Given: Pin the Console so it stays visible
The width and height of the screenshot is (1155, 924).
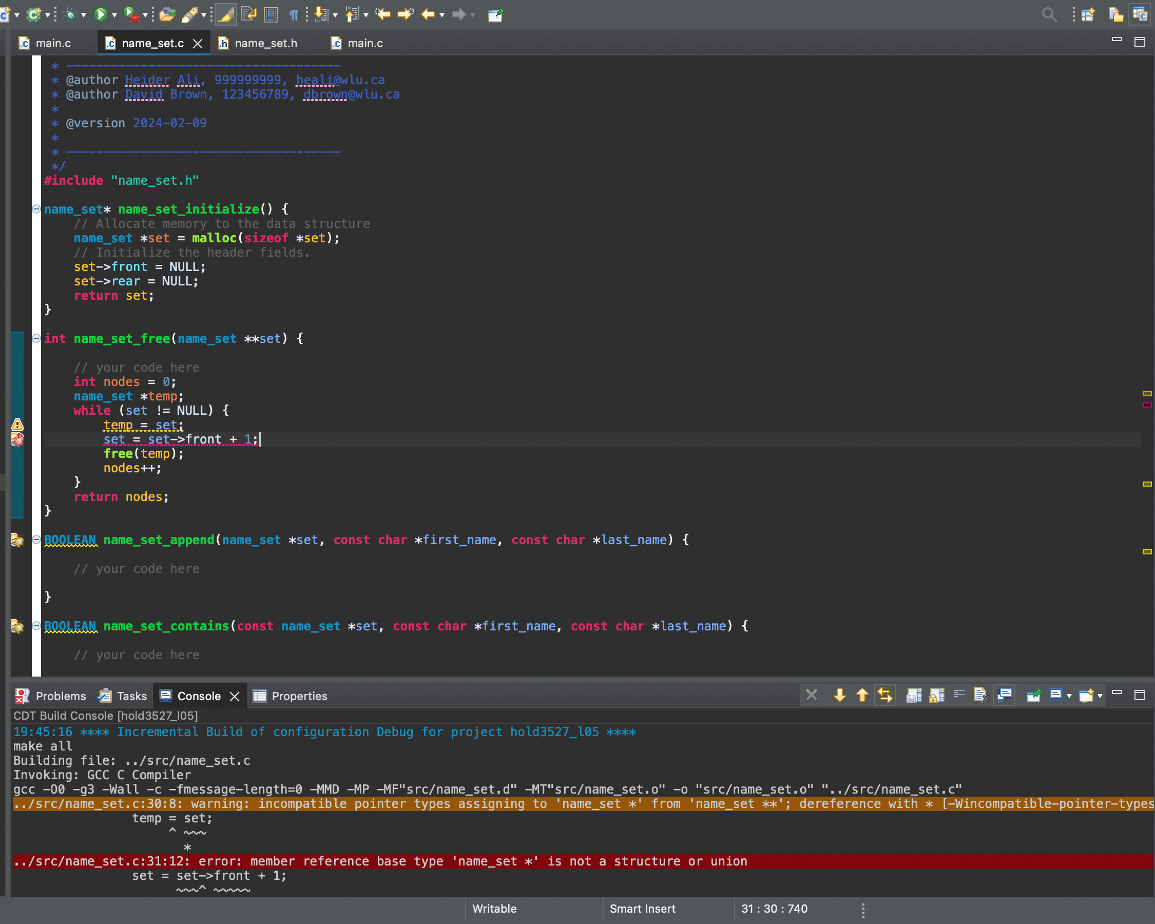Looking at the screenshot, I should tap(1034, 695).
